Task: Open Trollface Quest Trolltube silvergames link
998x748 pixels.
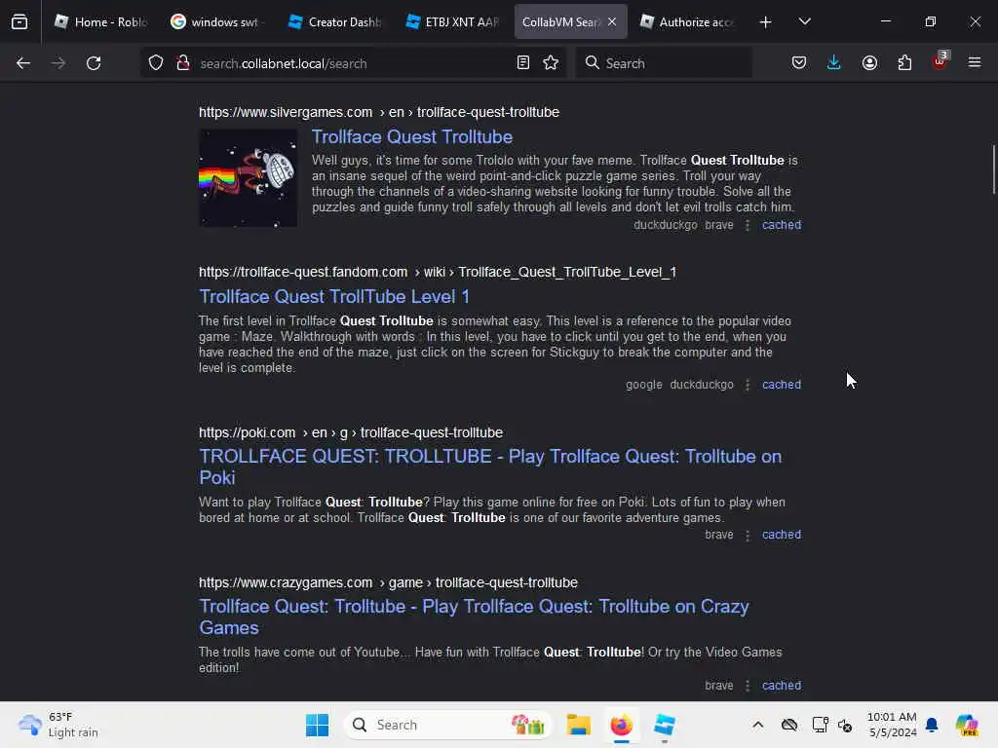Action: 412,136
